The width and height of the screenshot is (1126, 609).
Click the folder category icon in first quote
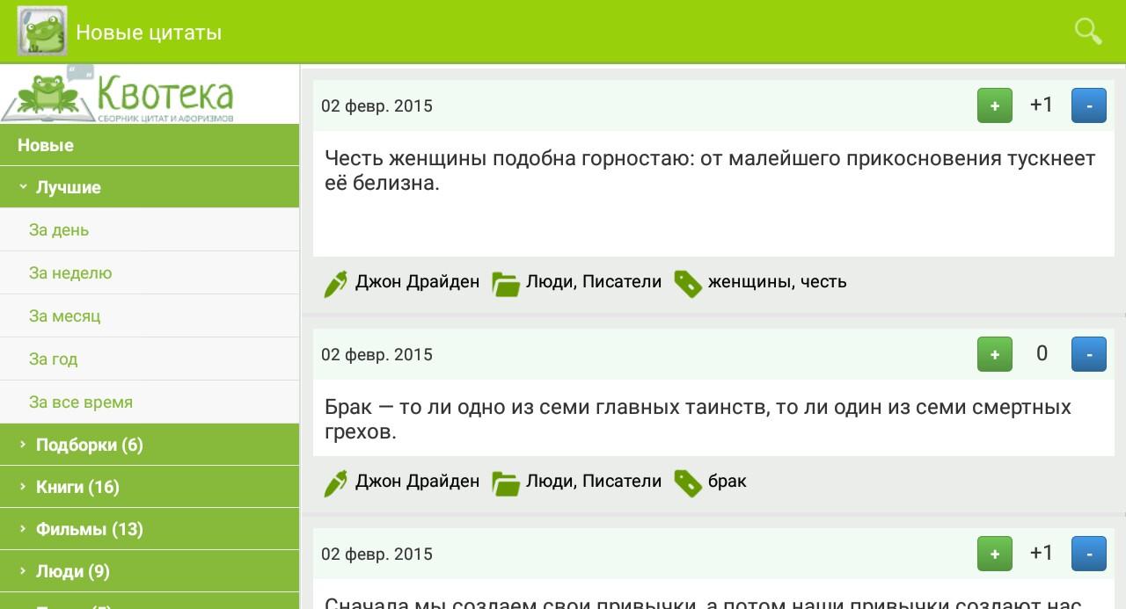(506, 284)
